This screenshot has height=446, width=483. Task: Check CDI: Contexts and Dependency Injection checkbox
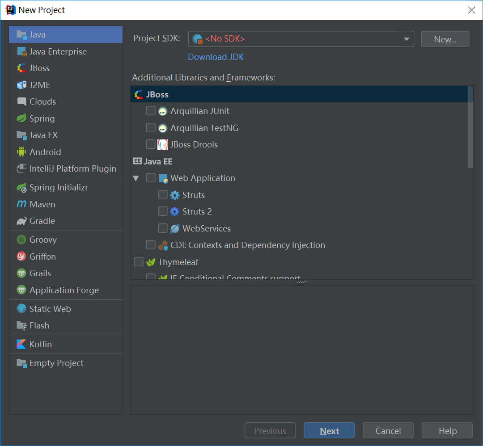pyautogui.click(x=151, y=245)
